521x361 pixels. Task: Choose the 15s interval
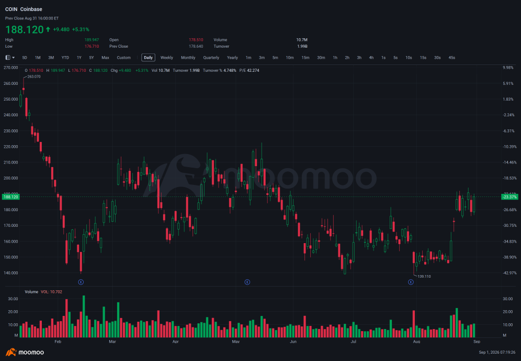[x=423, y=58]
